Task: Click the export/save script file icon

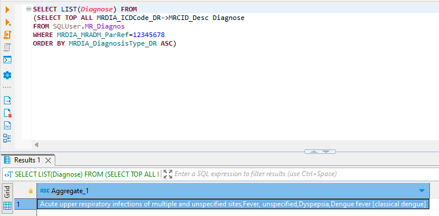Action: point(7,100)
